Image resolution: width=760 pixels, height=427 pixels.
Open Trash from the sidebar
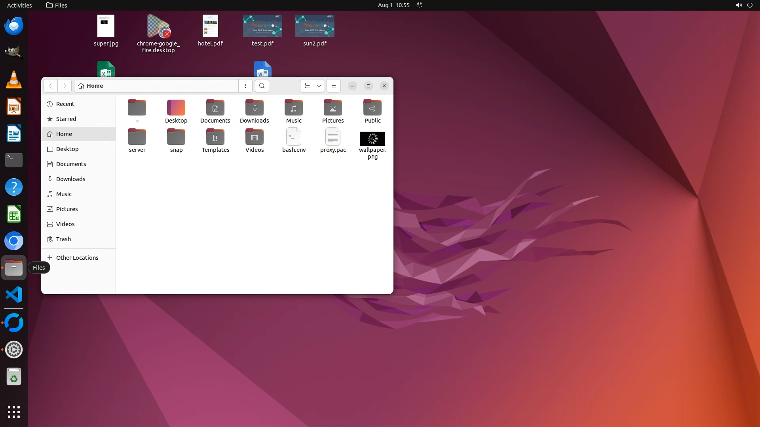(x=63, y=239)
